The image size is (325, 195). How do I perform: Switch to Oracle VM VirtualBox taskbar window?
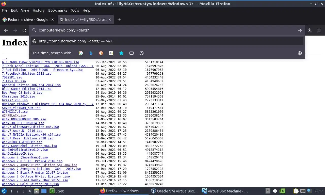click(x=174, y=191)
